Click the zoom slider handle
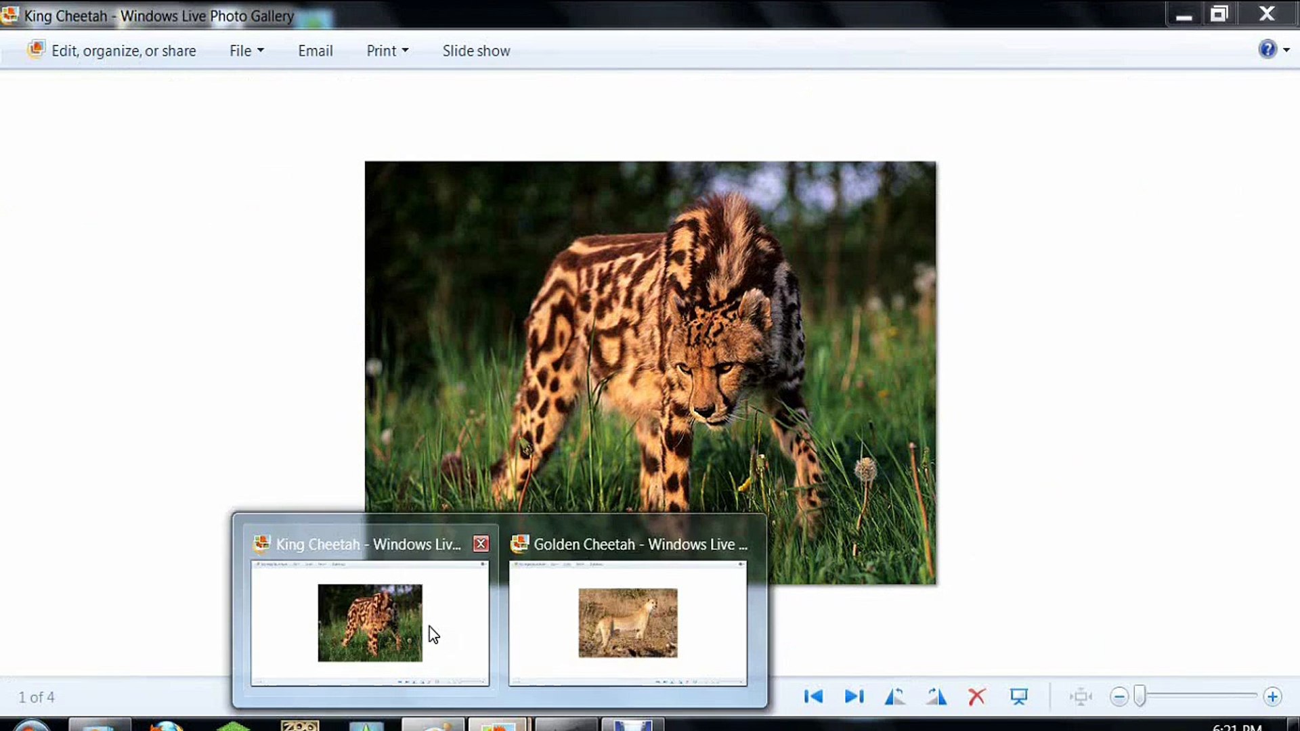Image resolution: width=1300 pixels, height=731 pixels. point(1140,696)
